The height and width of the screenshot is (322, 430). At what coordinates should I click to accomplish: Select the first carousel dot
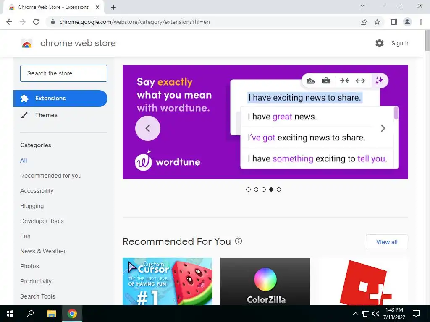coord(249,190)
